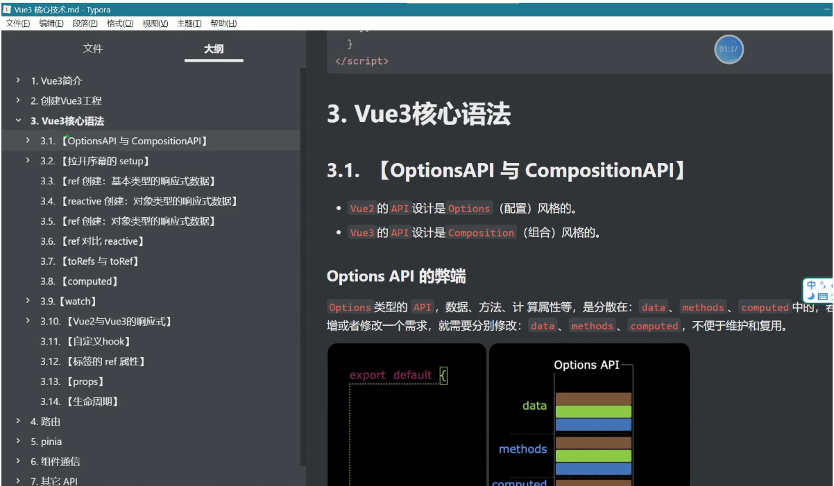Open the 3.13 props entry

tap(74, 383)
